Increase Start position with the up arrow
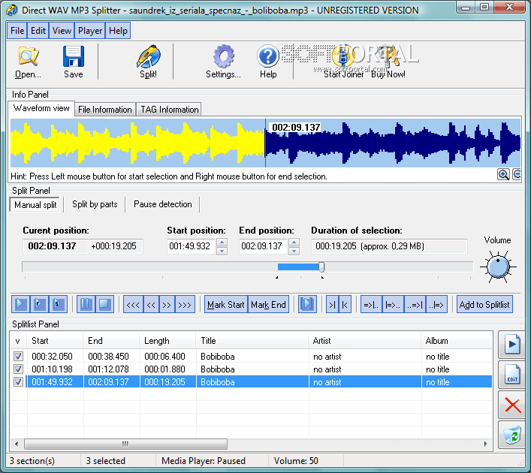 (222, 242)
